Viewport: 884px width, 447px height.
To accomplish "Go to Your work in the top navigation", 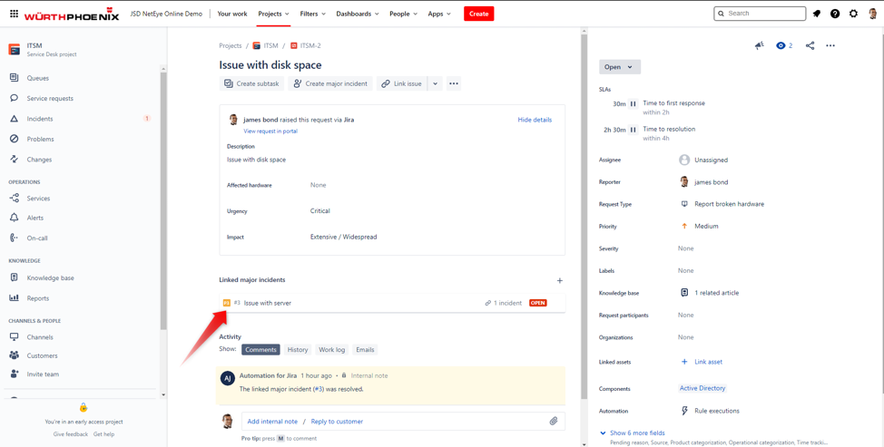I will tap(232, 14).
